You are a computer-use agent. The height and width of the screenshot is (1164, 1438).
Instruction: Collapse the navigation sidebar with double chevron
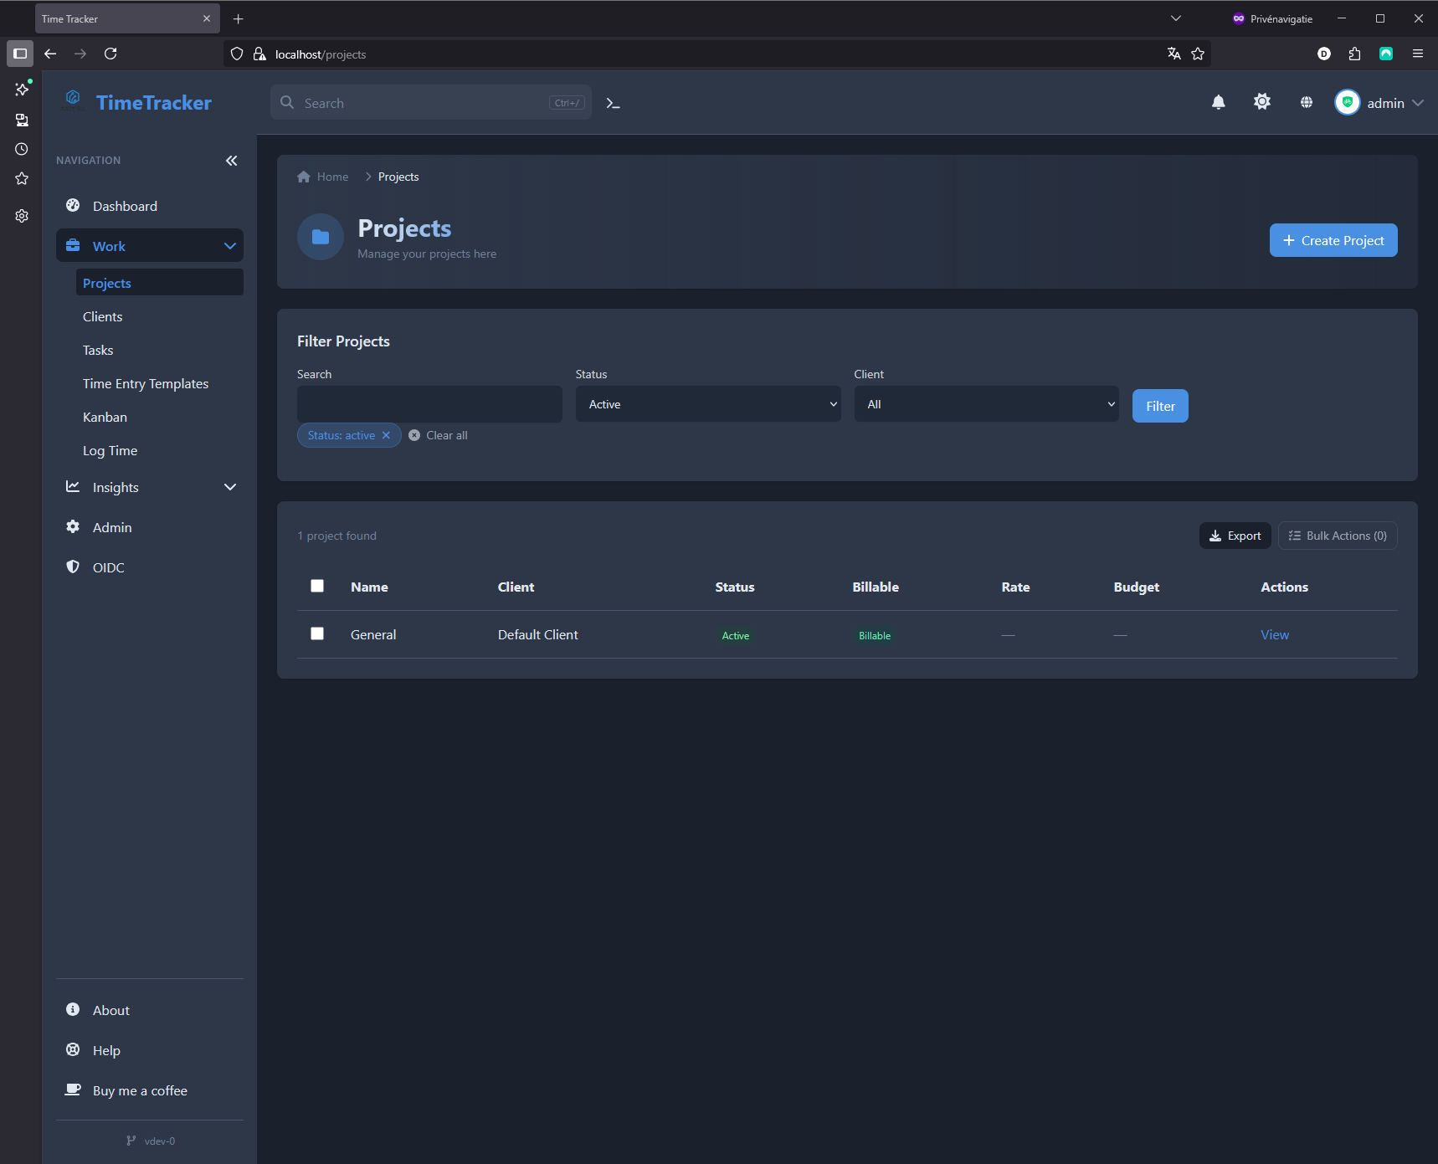tap(232, 161)
